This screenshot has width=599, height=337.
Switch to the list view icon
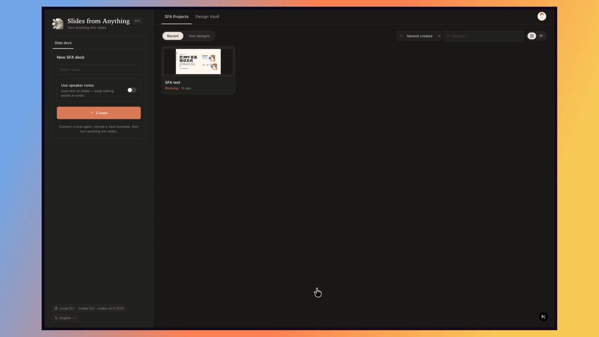click(541, 36)
